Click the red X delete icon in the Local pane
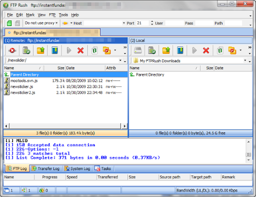256x197 pixels. click(206, 50)
